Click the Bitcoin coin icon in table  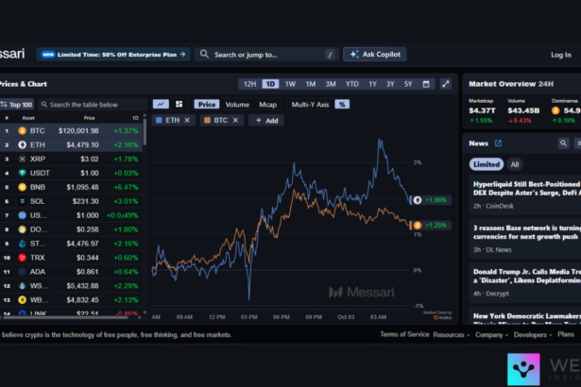22,130
